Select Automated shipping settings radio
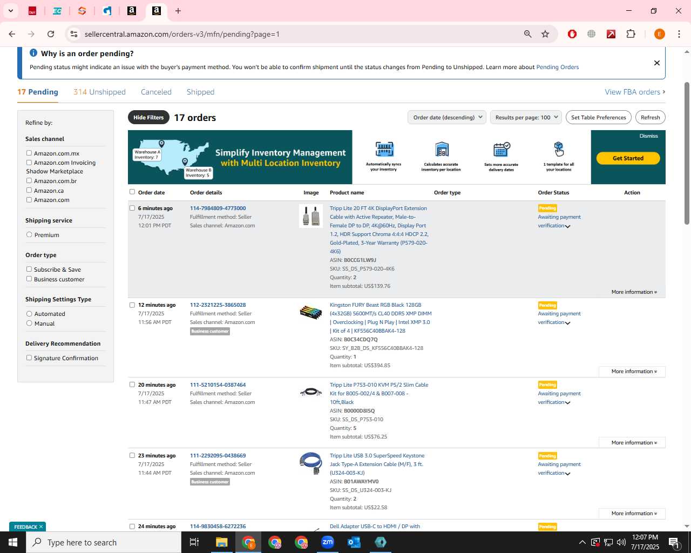The width and height of the screenshot is (691, 553). tap(29, 313)
